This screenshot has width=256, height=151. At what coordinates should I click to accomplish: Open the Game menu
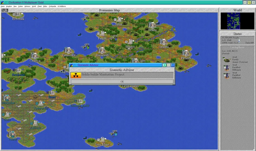point(3,6)
